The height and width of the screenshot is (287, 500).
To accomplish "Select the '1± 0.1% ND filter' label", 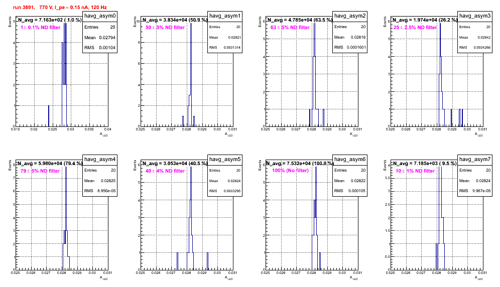I will (41, 28).
